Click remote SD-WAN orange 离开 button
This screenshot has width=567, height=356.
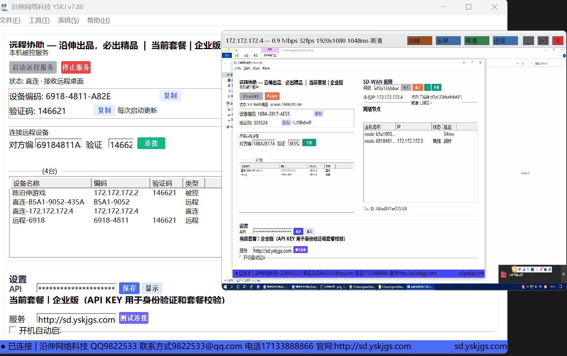(418, 87)
